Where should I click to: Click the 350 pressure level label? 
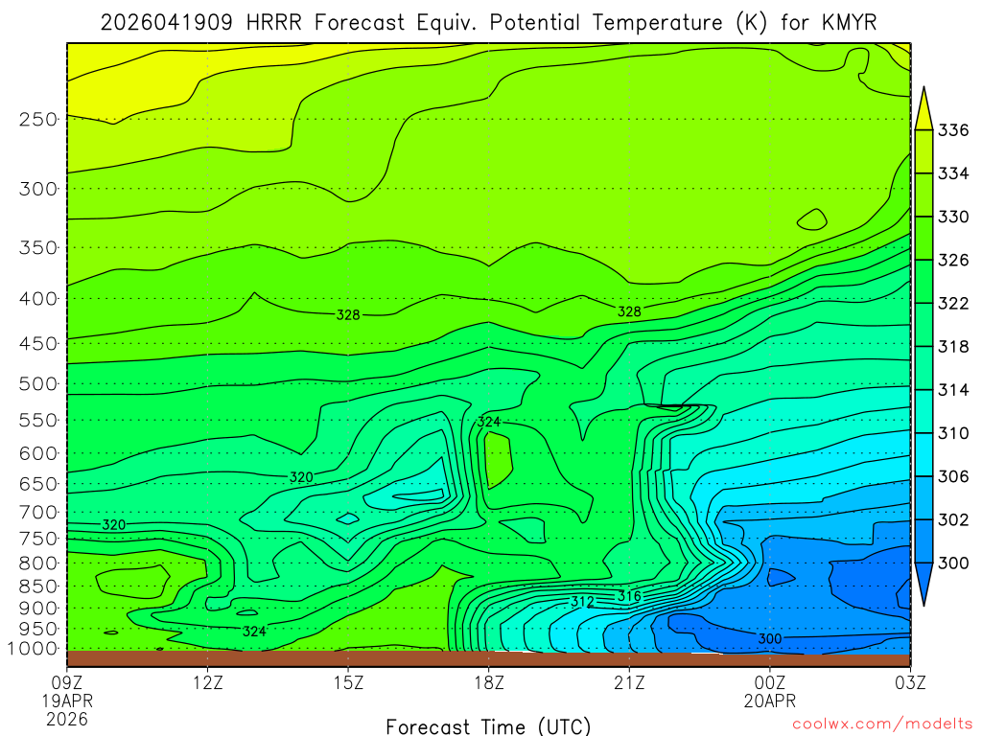(38, 247)
